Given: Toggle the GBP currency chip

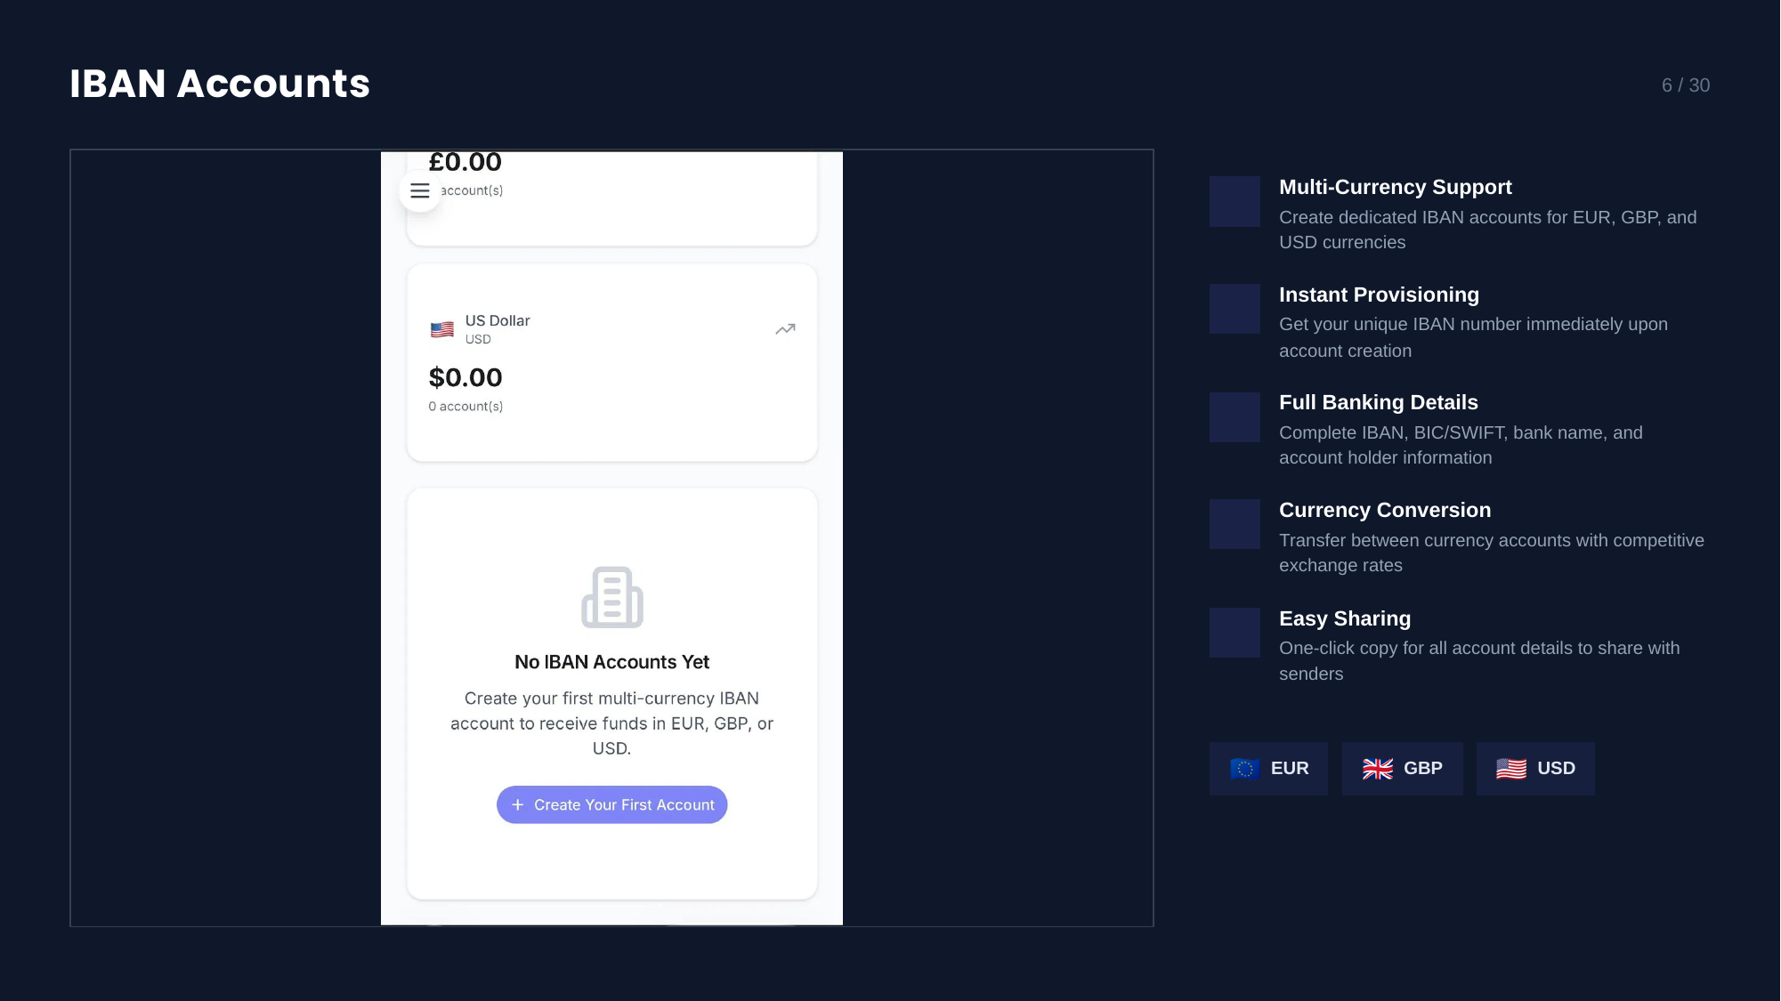Looking at the screenshot, I should click(x=1402, y=768).
